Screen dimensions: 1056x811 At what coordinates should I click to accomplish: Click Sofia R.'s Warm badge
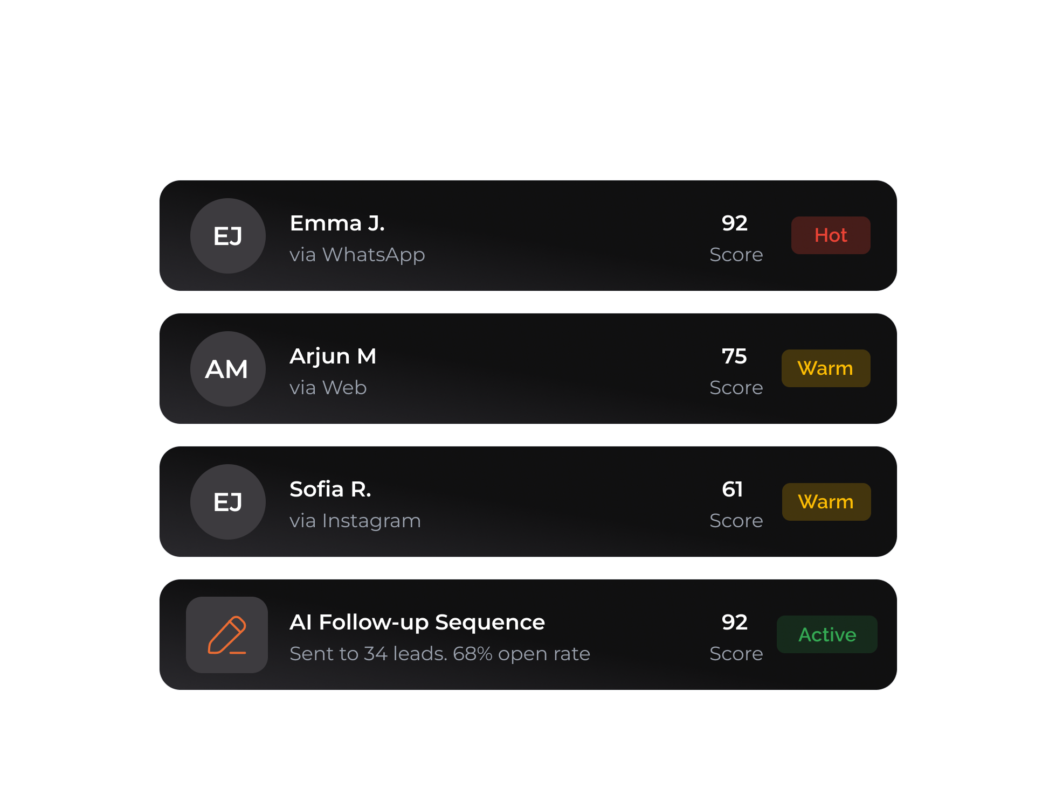826,502
